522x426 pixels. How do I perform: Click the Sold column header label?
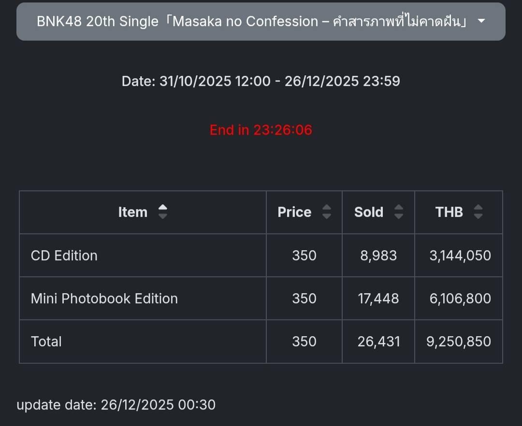pos(369,212)
